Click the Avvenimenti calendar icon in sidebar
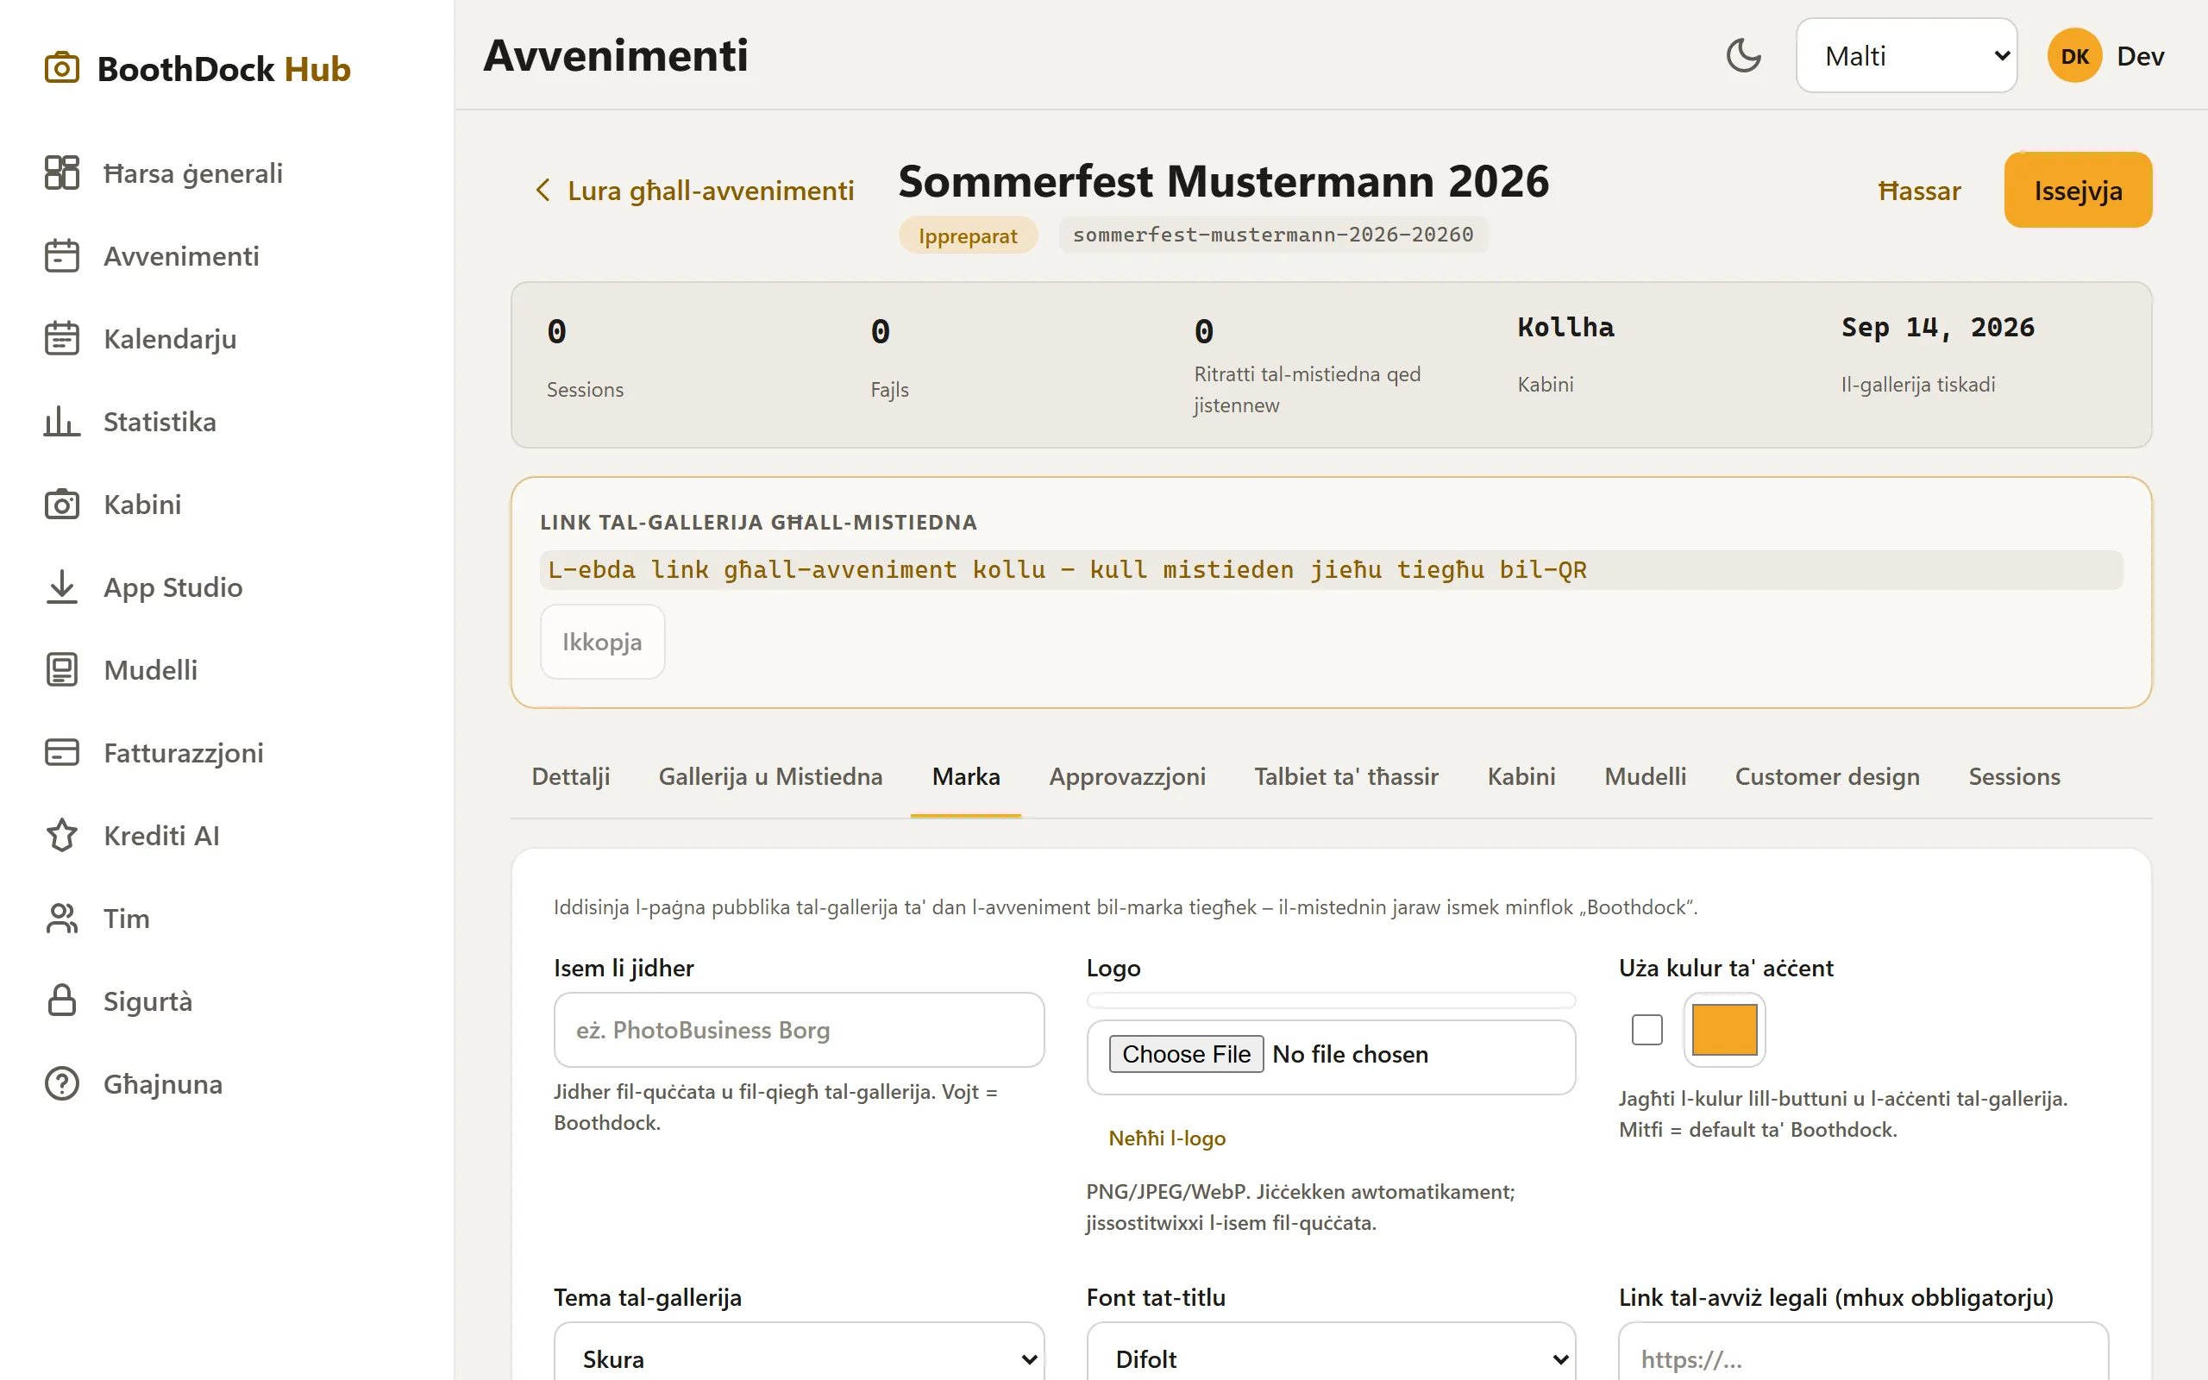The height and width of the screenshot is (1380, 2208). [x=61, y=255]
